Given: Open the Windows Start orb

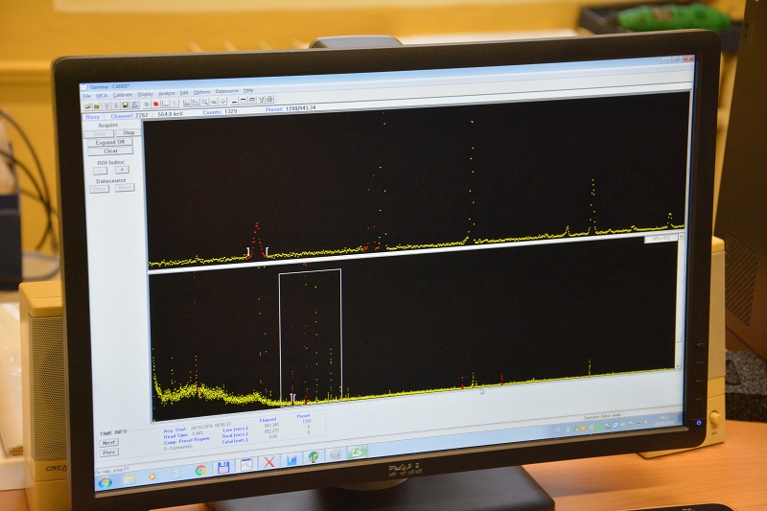Looking at the screenshot, I should (x=105, y=483).
